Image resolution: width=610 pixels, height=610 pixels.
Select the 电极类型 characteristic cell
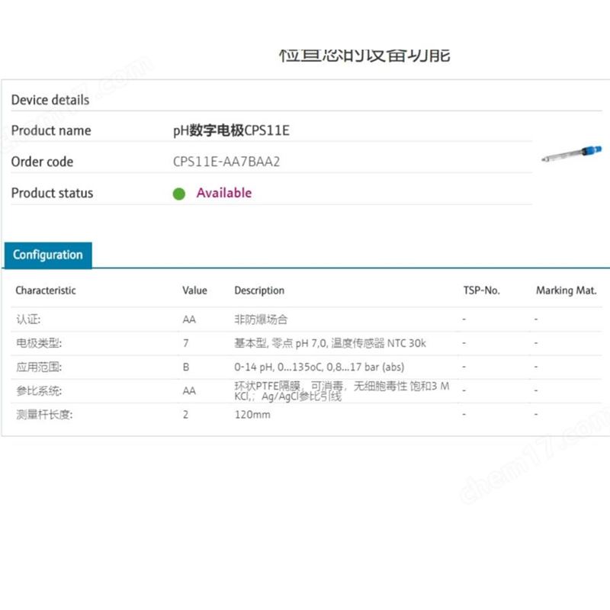[x=39, y=343]
